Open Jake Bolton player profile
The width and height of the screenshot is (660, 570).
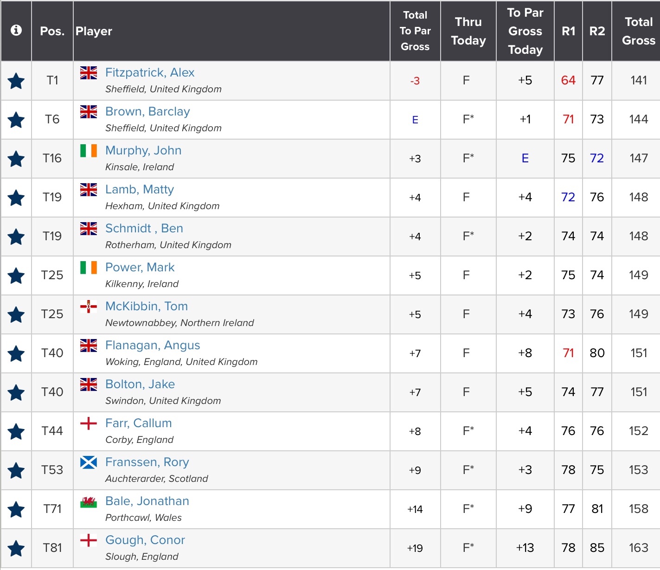coord(140,384)
